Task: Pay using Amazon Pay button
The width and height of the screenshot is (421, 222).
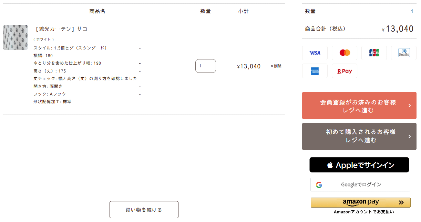Action: coord(360,202)
